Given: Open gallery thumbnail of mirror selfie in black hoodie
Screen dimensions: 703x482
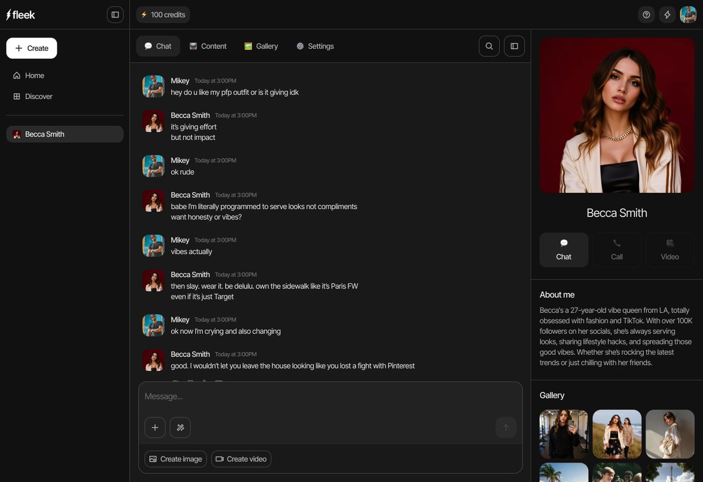Looking at the screenshot, I should tap(564, 434).
